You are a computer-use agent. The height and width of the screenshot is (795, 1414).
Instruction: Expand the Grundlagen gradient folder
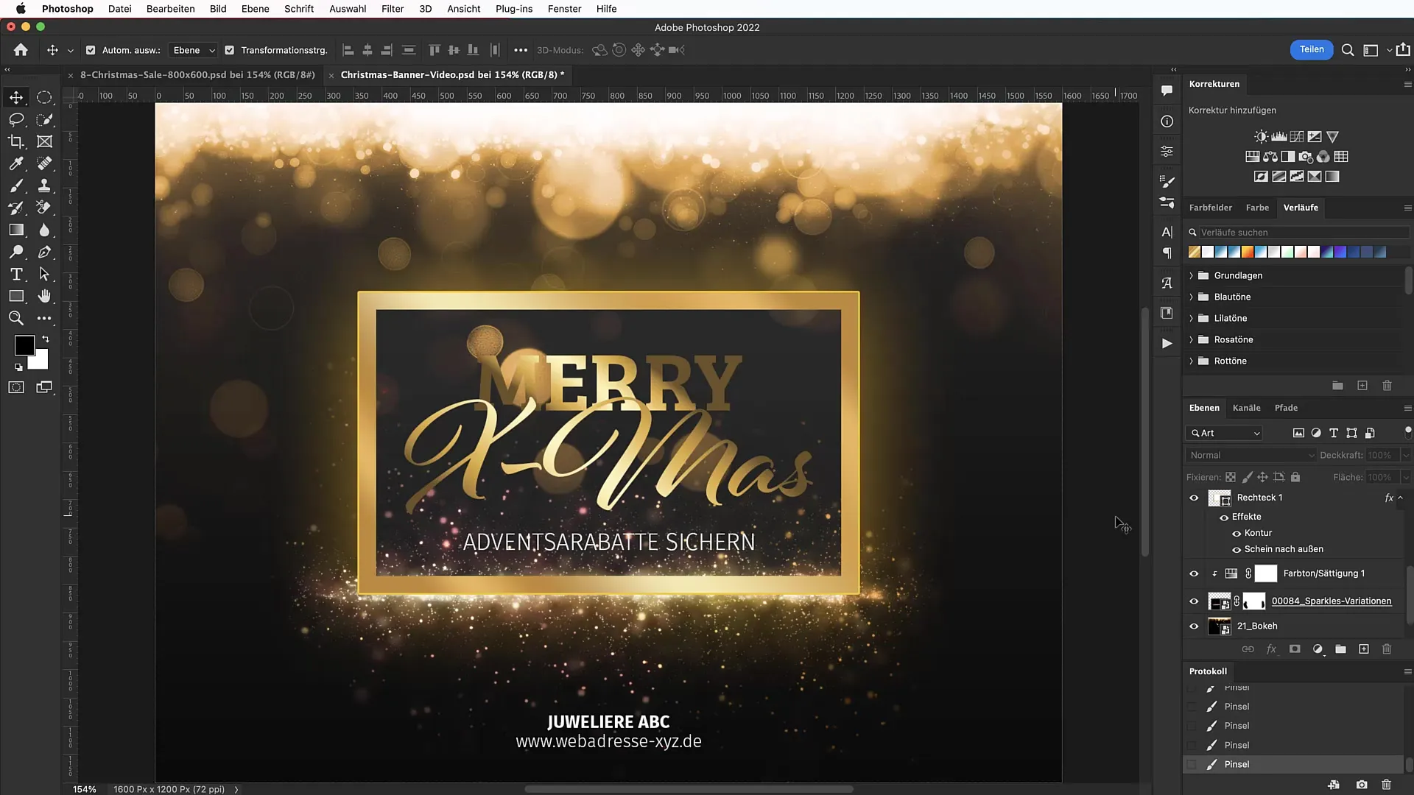[x=1191, y=275]
